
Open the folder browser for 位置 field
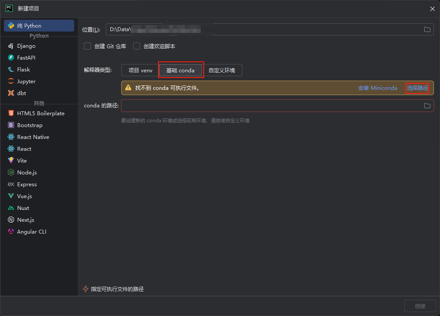tap(427, 29)
